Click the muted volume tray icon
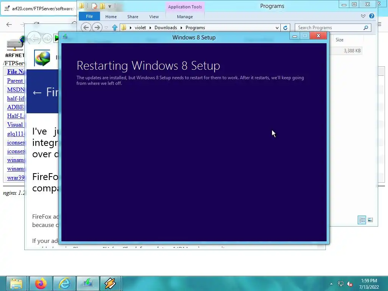The width and height of the screenshot is (388, 291). coord(350,284)
